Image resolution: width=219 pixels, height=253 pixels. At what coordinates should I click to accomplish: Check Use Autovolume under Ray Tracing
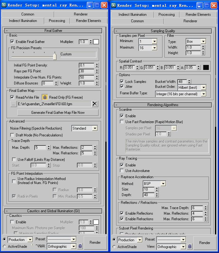coord(122,170)
